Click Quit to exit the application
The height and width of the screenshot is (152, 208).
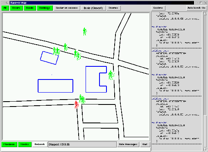pos(145,144)
